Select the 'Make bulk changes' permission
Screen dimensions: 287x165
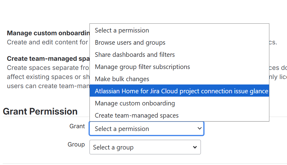pos(122,79)
